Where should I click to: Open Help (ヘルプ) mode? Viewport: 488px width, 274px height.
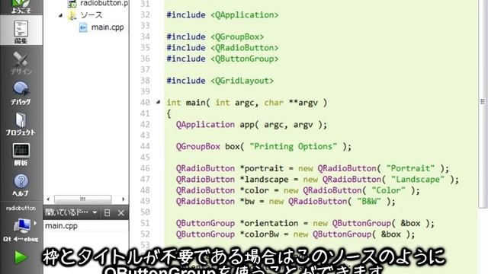coord(21,185)
